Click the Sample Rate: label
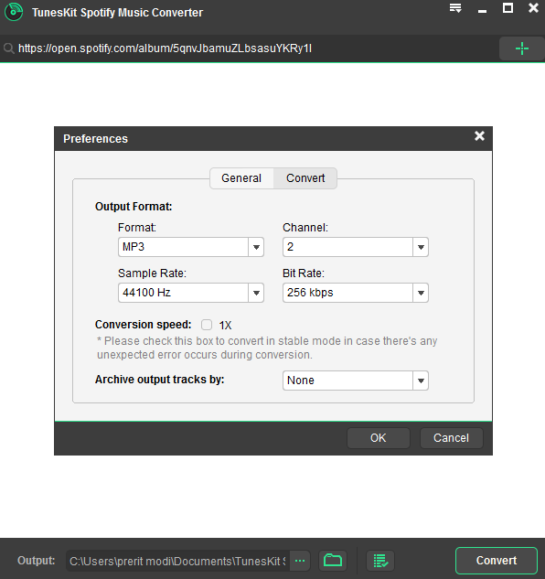The width and height of the screenshot is (545, 579). click(x=152, y=273)
